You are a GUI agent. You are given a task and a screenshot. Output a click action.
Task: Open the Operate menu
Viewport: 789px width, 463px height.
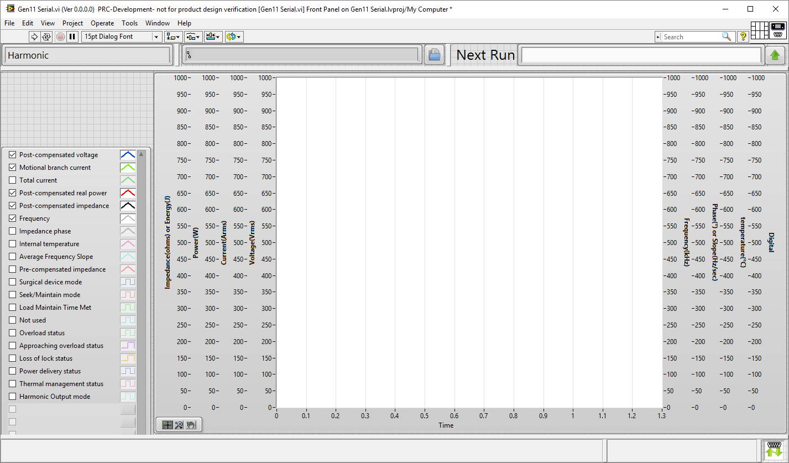[x=102, y=23]
